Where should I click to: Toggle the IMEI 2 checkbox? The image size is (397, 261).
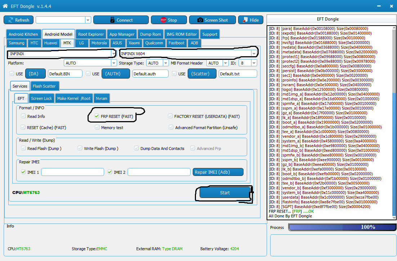110,172
